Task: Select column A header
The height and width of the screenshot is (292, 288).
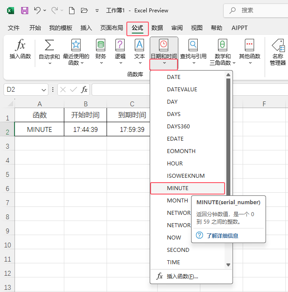Action: click(x=40, y=104)
